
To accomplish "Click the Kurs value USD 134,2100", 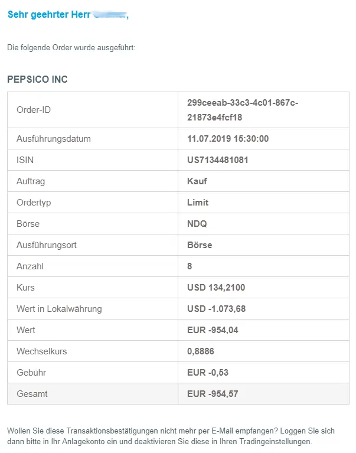I will click(x=216, y=288).
